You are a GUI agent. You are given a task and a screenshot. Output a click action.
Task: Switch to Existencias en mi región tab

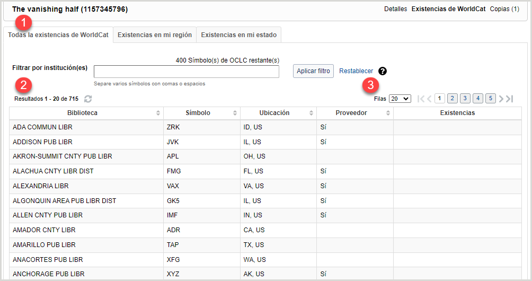[x=155, y=35]
